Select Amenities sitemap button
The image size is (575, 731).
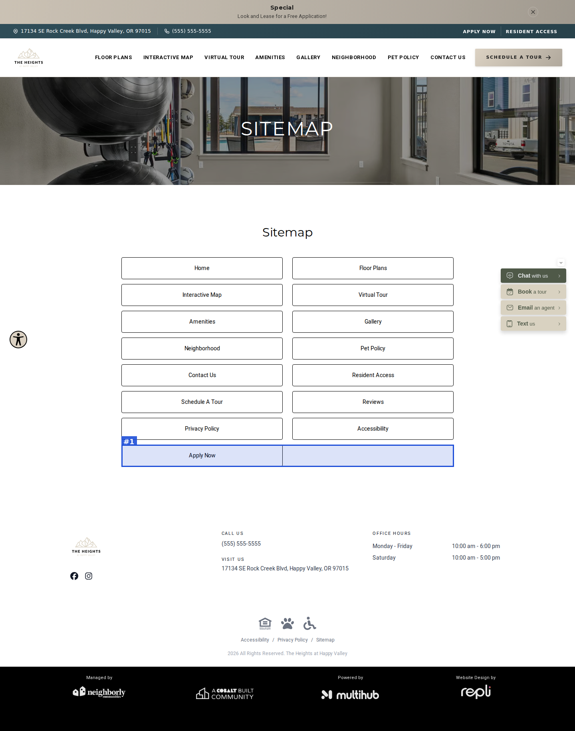point(202,322)
